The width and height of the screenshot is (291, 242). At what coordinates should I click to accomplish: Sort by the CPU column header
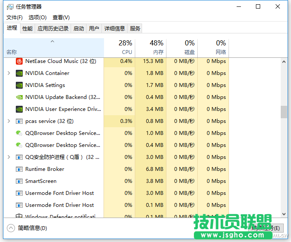pos(119,48)
